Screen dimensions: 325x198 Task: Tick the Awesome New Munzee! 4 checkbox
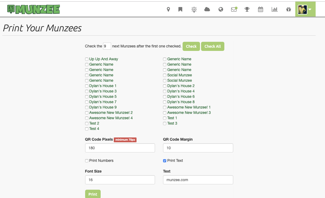87,118
